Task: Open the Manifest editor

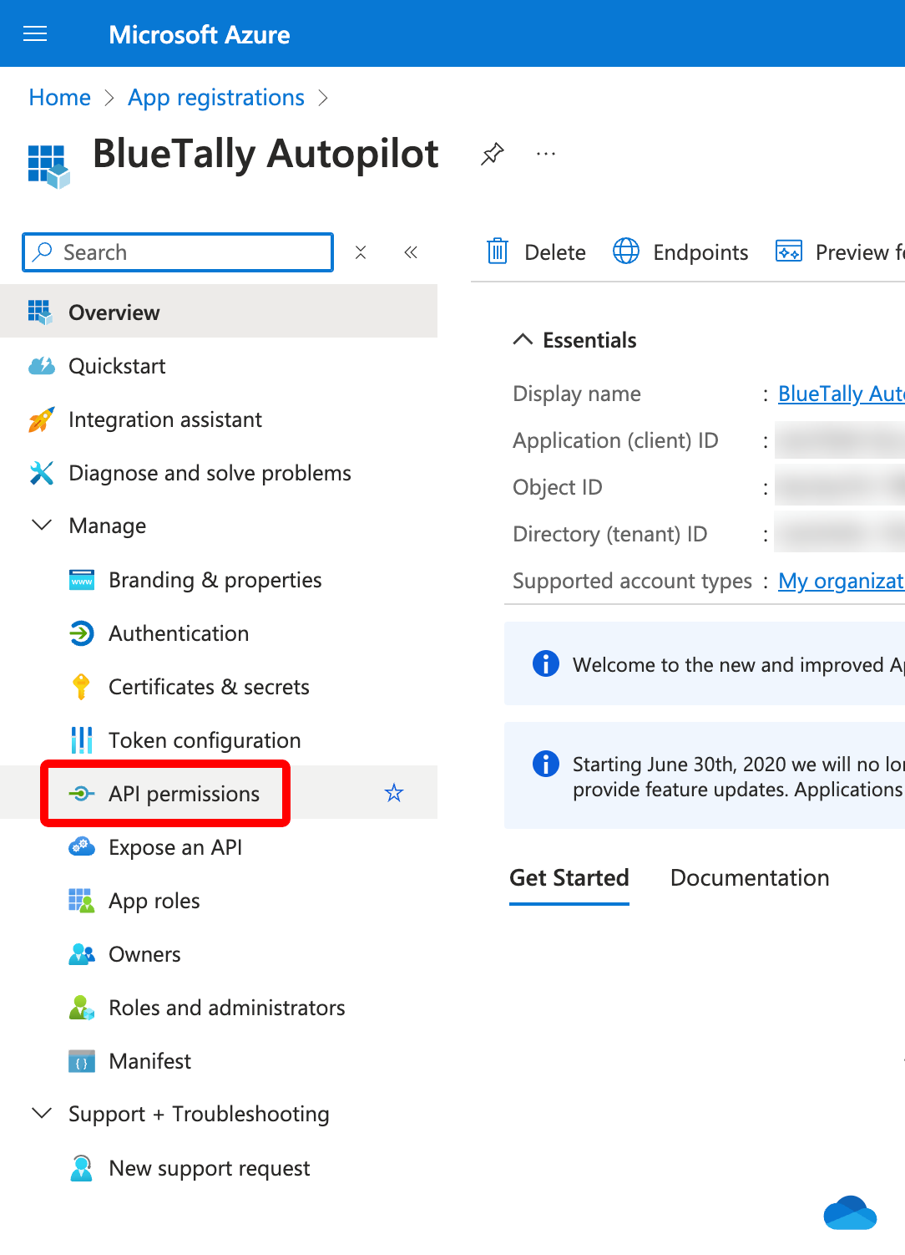Action: [219, 1061]
